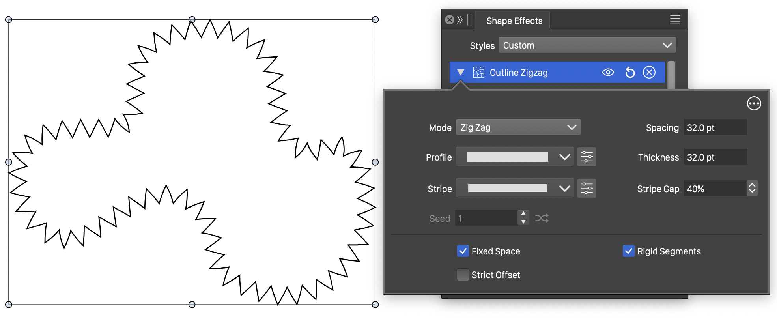The image size is (777, 318).
Task: Remove the Outline Zigzag effect
Action: coord(649,73)
